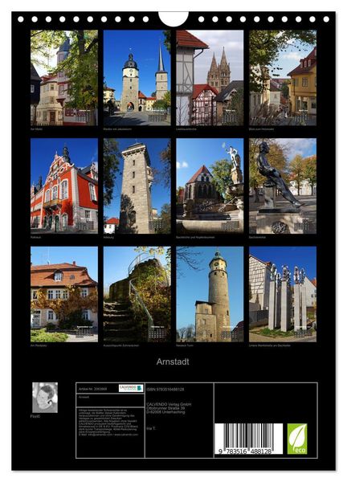347x482 pixels.
Task: Click the CALVENDO logo badge
Action: pyautogui.click(x=131, y=388)
